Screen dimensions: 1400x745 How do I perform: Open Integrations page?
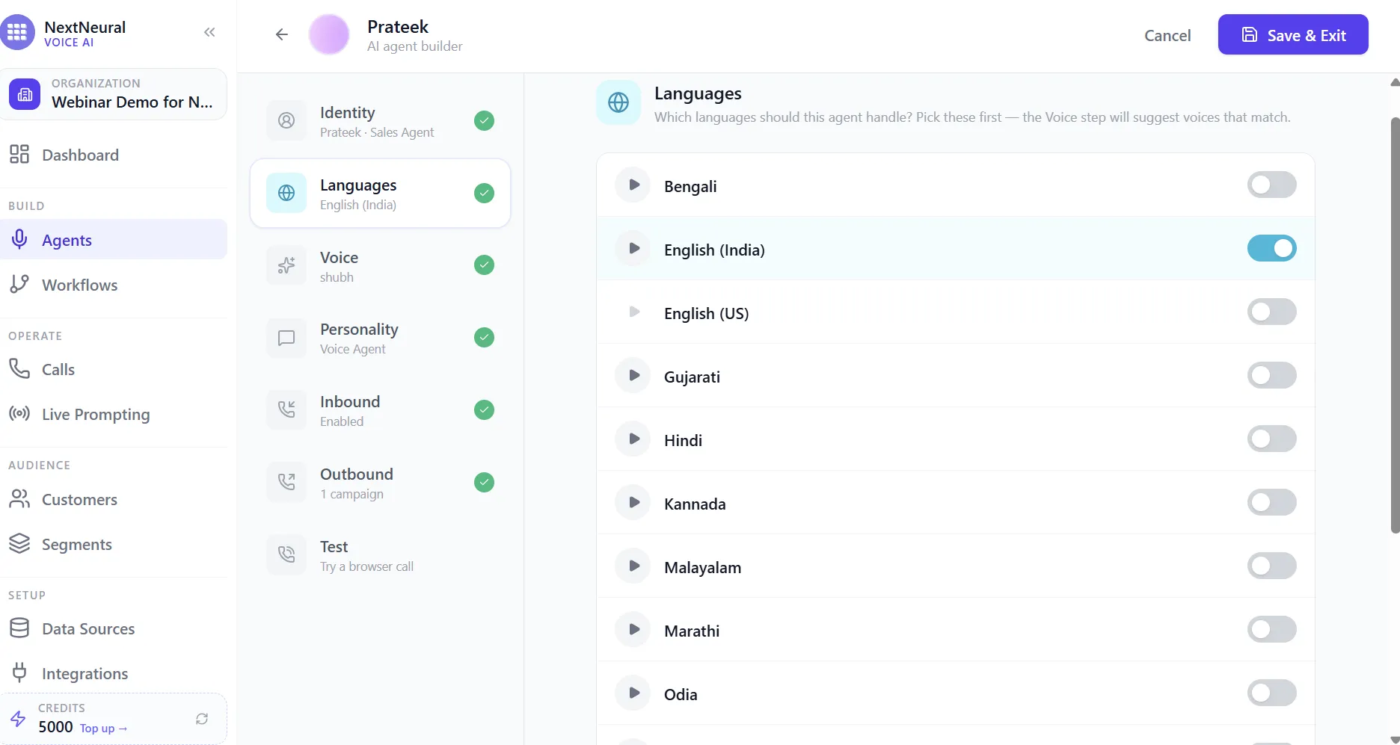coord(114,673)
